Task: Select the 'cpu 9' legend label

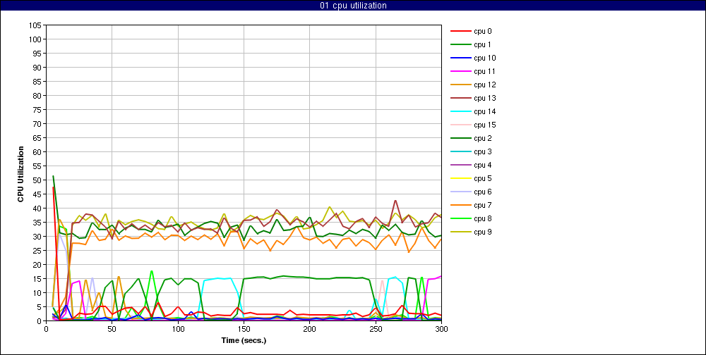Action: [483, 232]
